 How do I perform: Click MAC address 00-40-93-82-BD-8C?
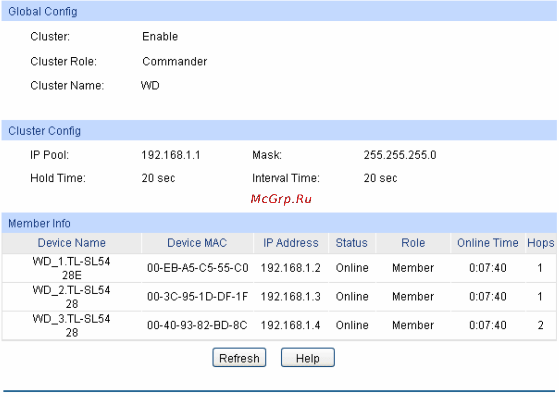pos(197,325)
